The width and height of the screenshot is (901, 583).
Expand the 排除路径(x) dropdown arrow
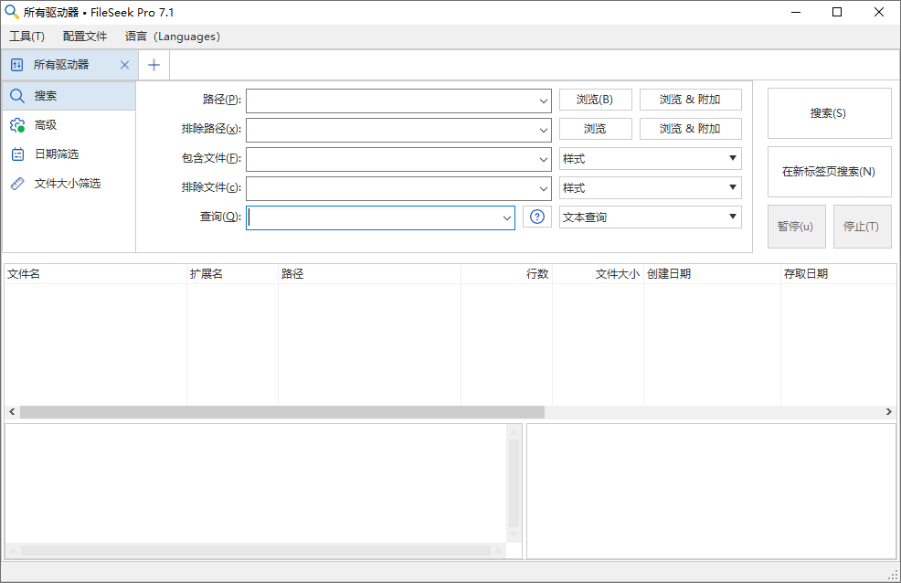tap(543, 130)
